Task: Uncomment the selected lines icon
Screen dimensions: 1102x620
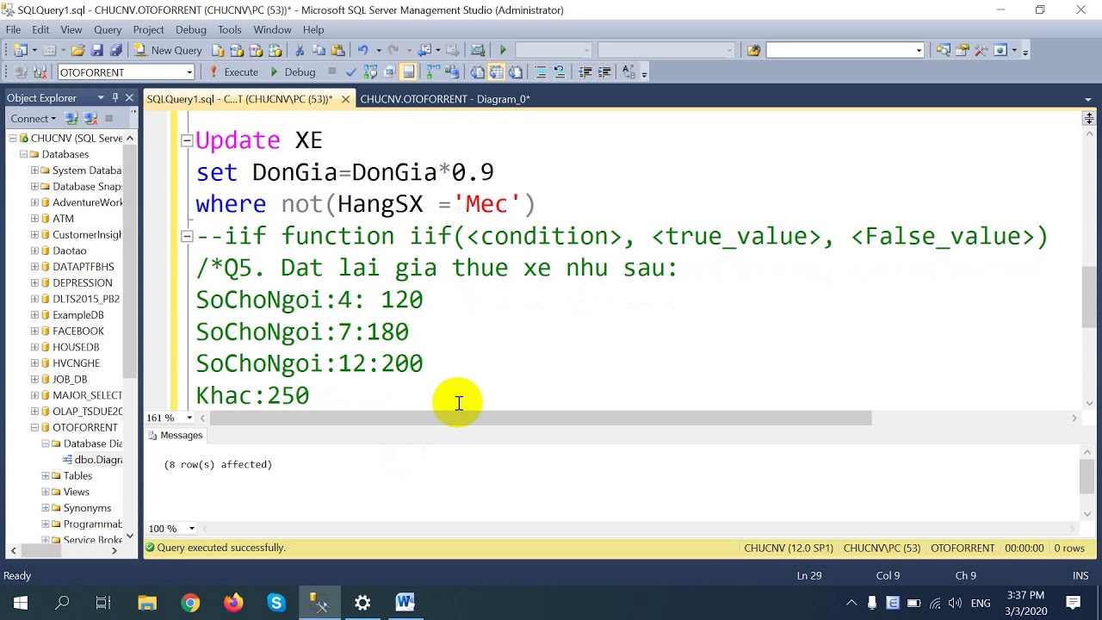Action: tap(560, 72)
